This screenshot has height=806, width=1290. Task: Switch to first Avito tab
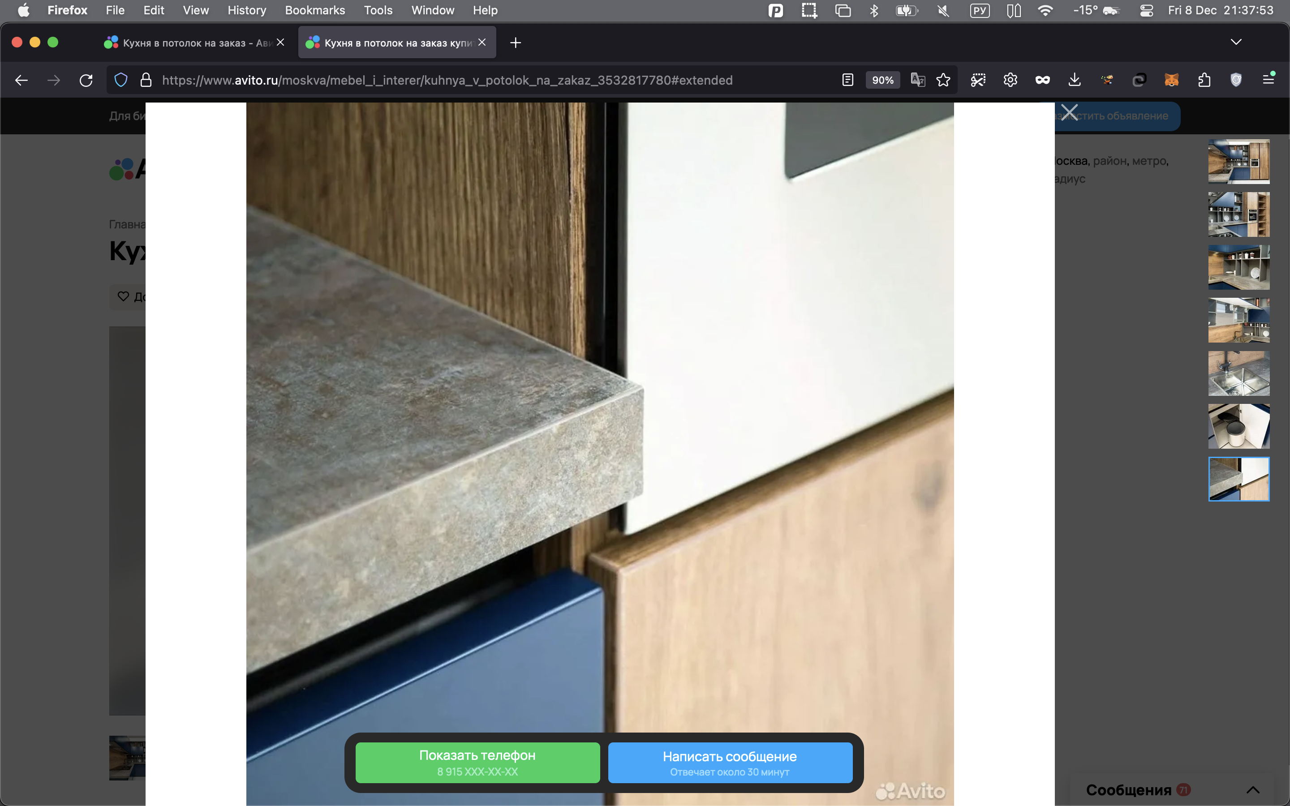click(189, 43)
